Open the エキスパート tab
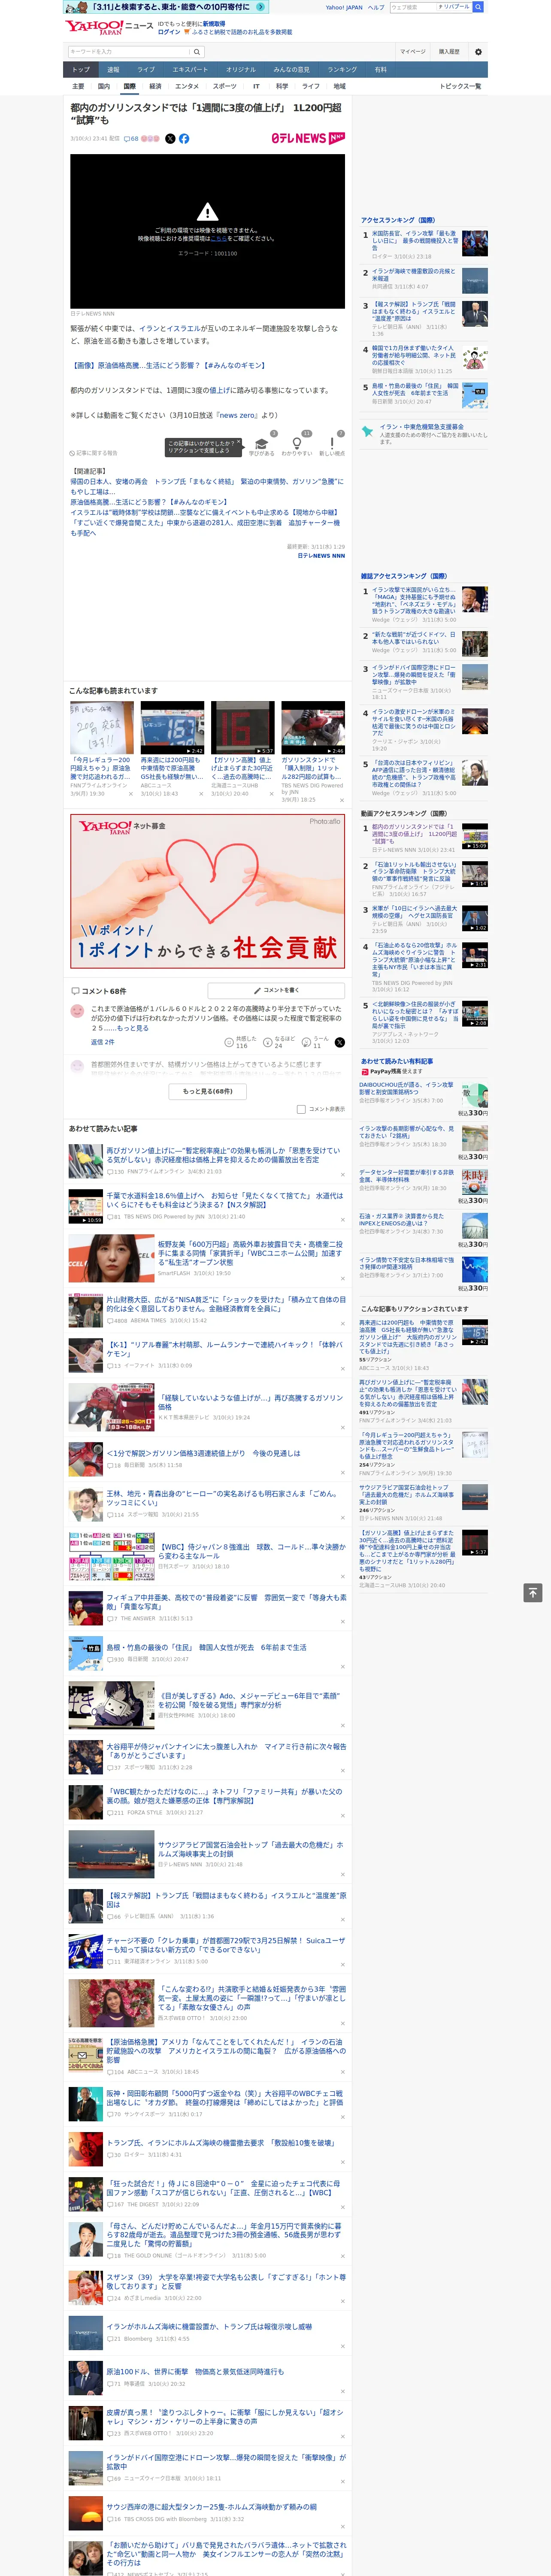The height and width of the screenshot is (2576, 551). tap(190, 69)
